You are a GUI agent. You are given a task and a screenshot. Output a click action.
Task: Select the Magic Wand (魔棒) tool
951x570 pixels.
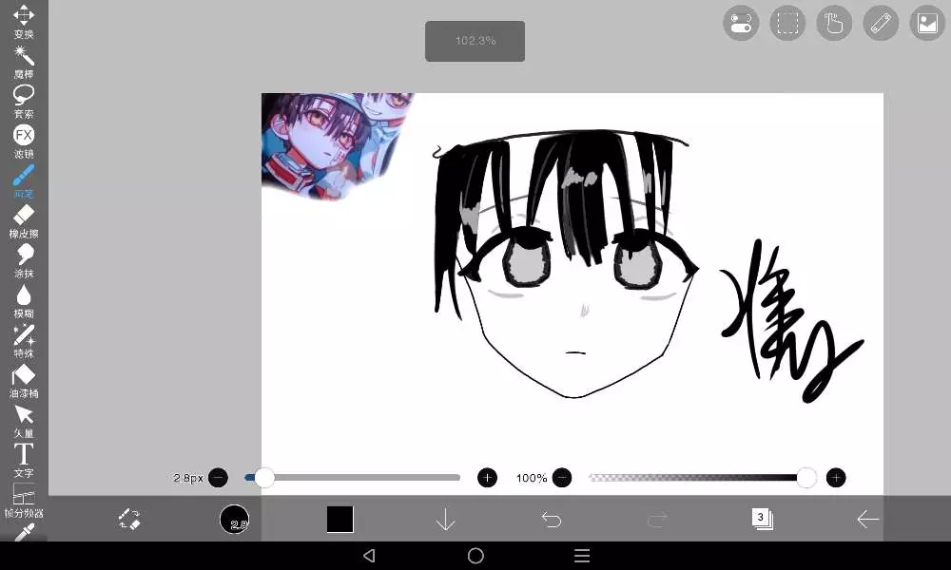click(24, 62)
